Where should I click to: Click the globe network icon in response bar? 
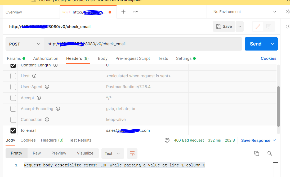coord(167,140)
